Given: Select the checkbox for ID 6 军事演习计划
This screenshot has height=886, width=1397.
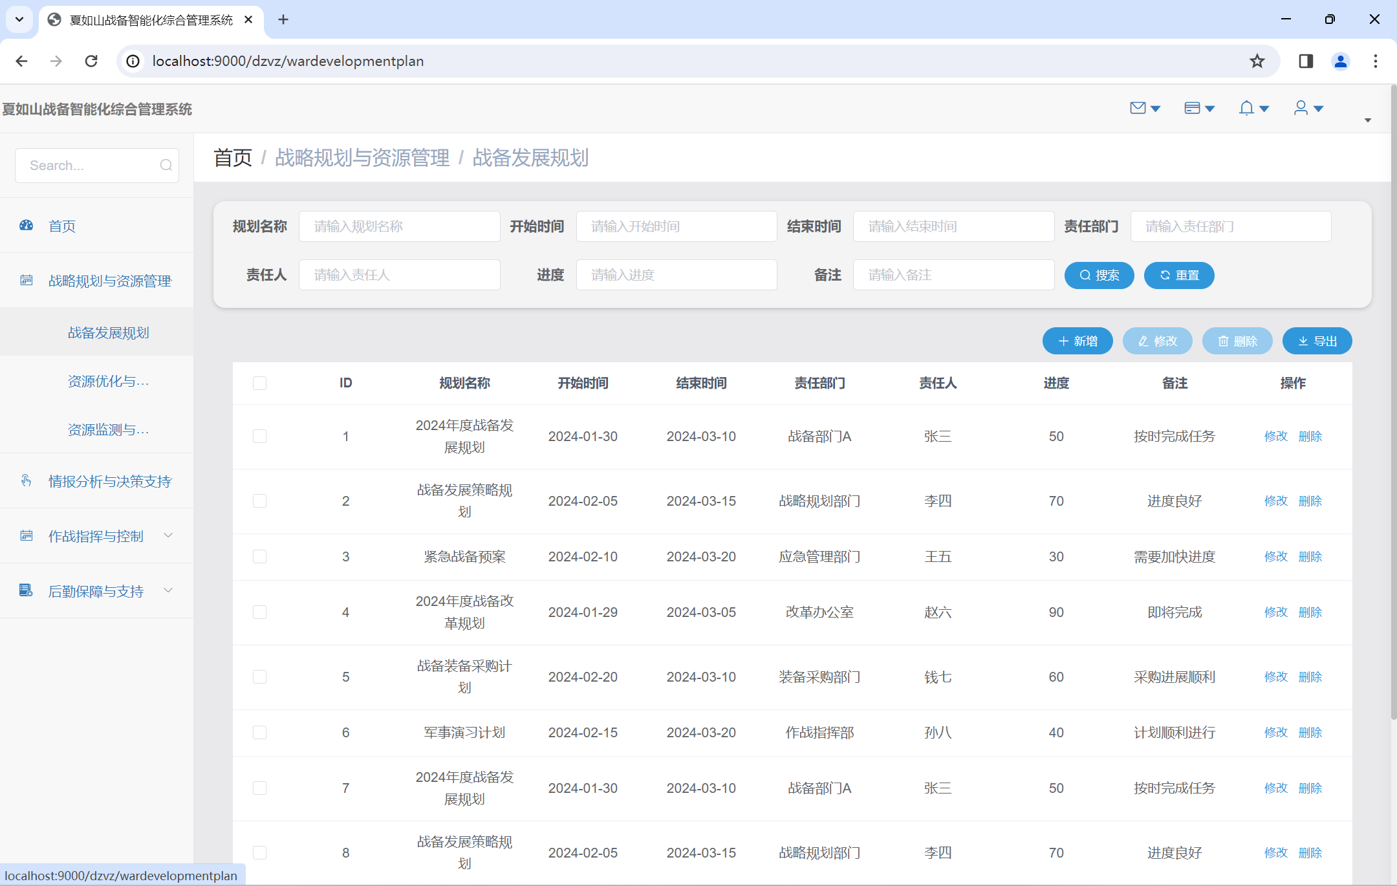Looking at the screenshot, I should [259, 732].
